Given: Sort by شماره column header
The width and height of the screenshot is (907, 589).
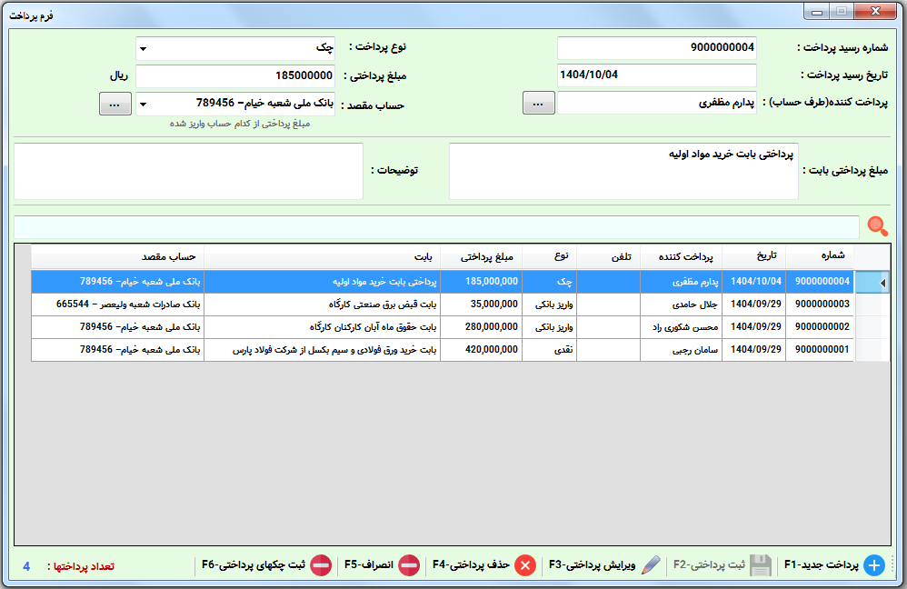Looking at the screenshot, I should click(x=819, y=257).
